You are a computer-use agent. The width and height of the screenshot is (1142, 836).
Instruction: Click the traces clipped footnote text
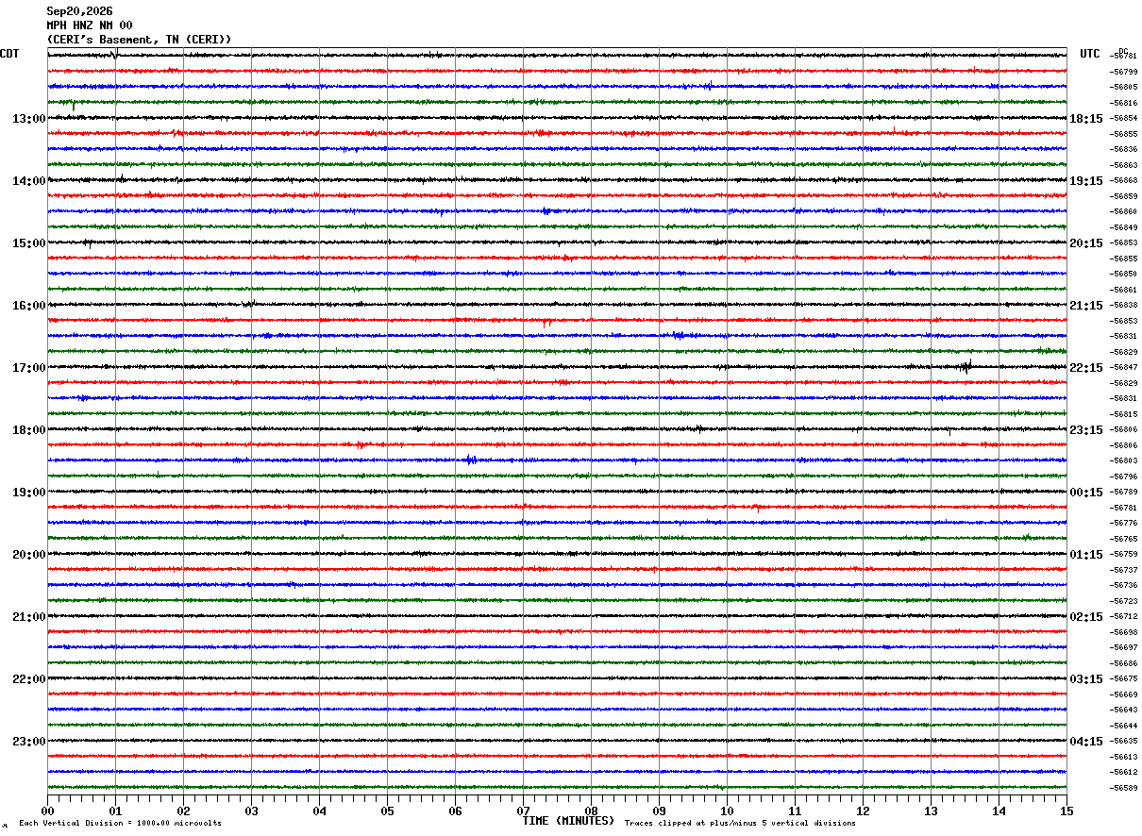[740, 824]
